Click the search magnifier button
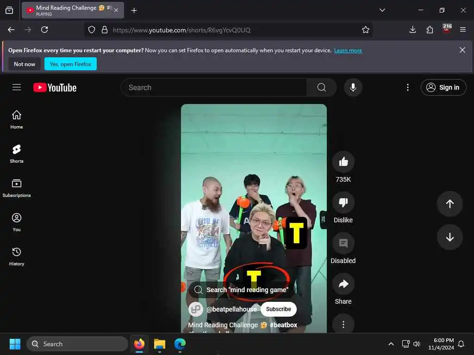This screenshot has width=474, height=355. [322, 87]
